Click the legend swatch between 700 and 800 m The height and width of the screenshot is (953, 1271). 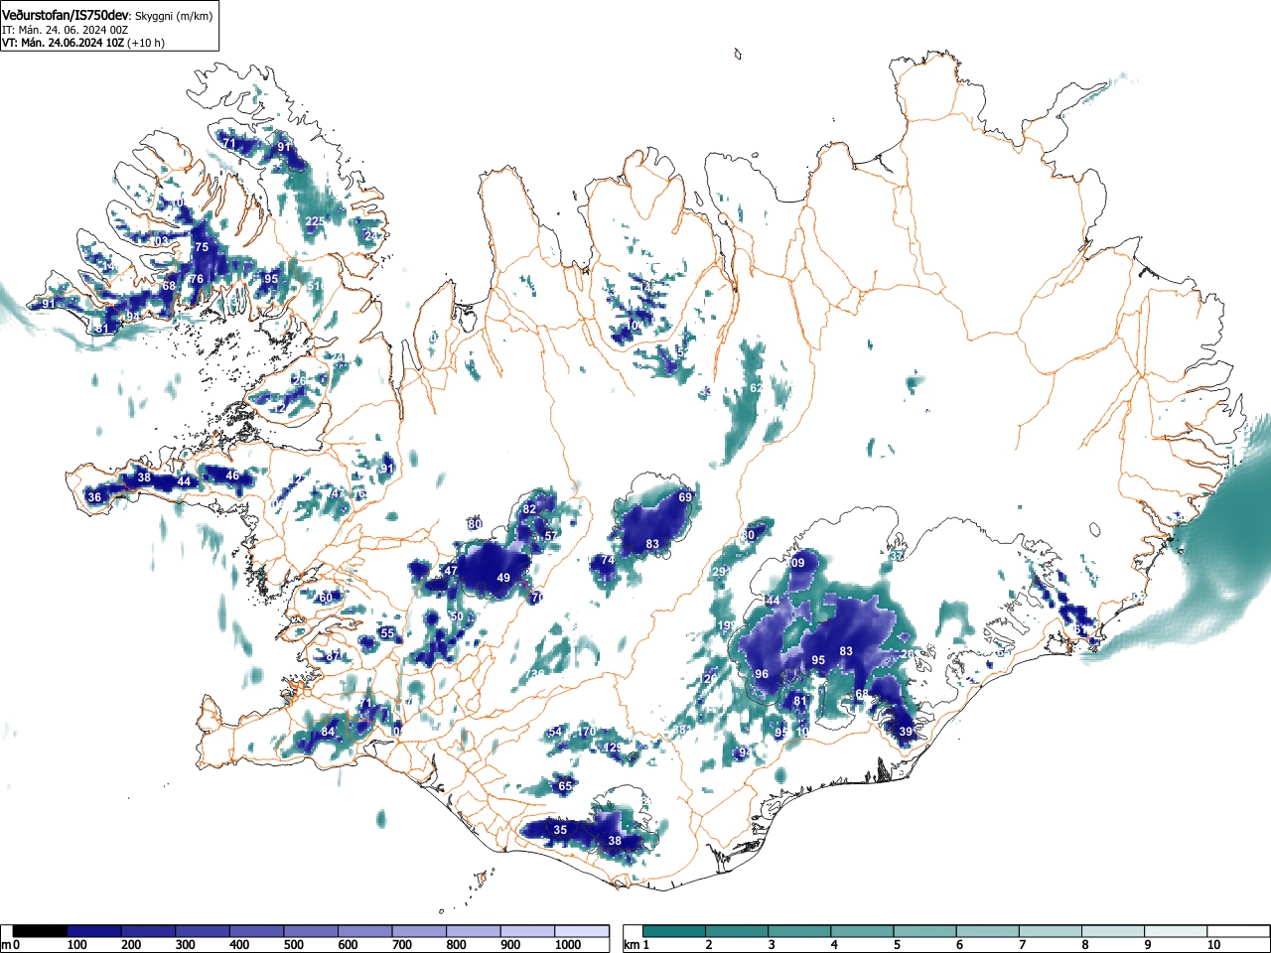(x=419, y=931)
